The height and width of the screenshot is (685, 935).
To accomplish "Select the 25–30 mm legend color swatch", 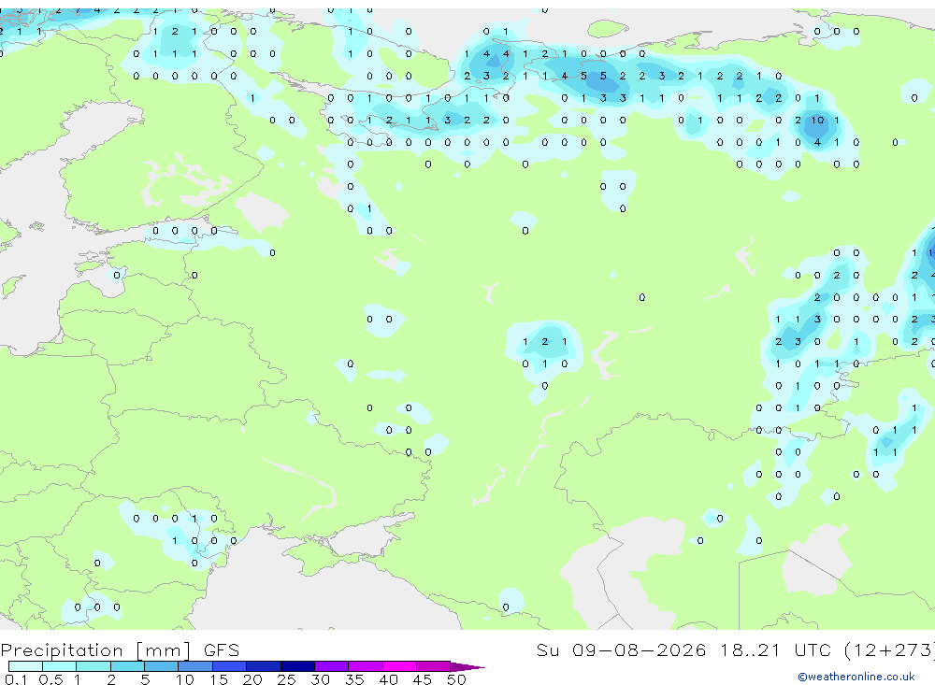I will [x=297, y=666].
